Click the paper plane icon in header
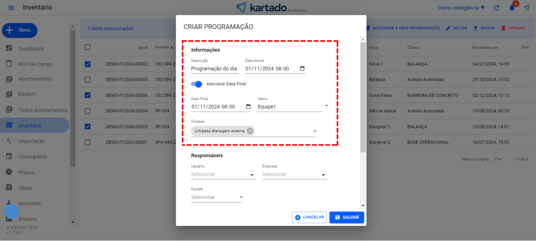Viewport: 536px width, 241px height. tap(527, 8)
